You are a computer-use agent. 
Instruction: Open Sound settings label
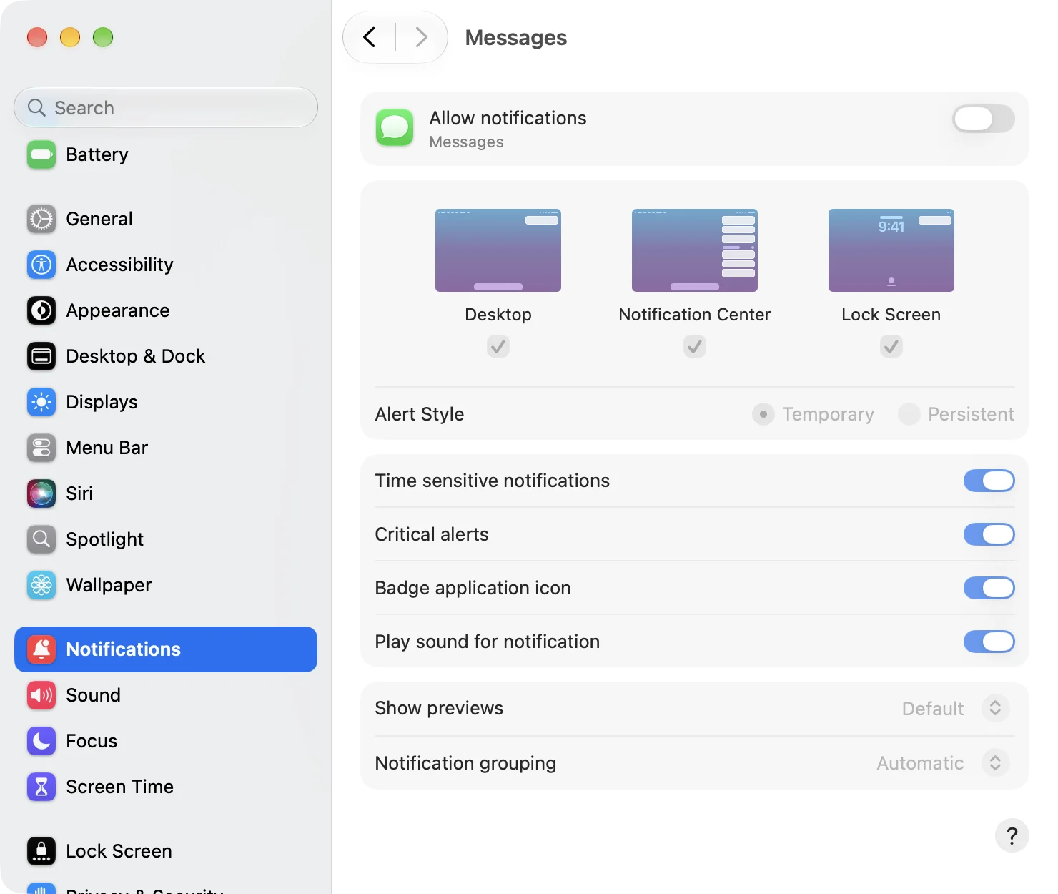pyautogui.click(x=93, y=695)
